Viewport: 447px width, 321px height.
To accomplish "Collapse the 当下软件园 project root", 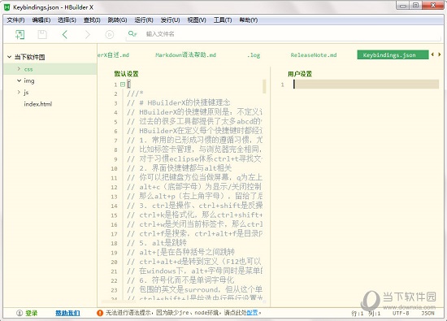I will click(9, 57).
